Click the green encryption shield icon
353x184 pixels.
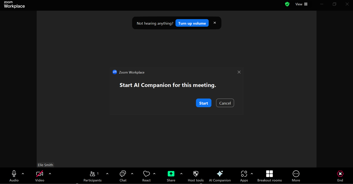pyautogui.click(x=287, y=4)
